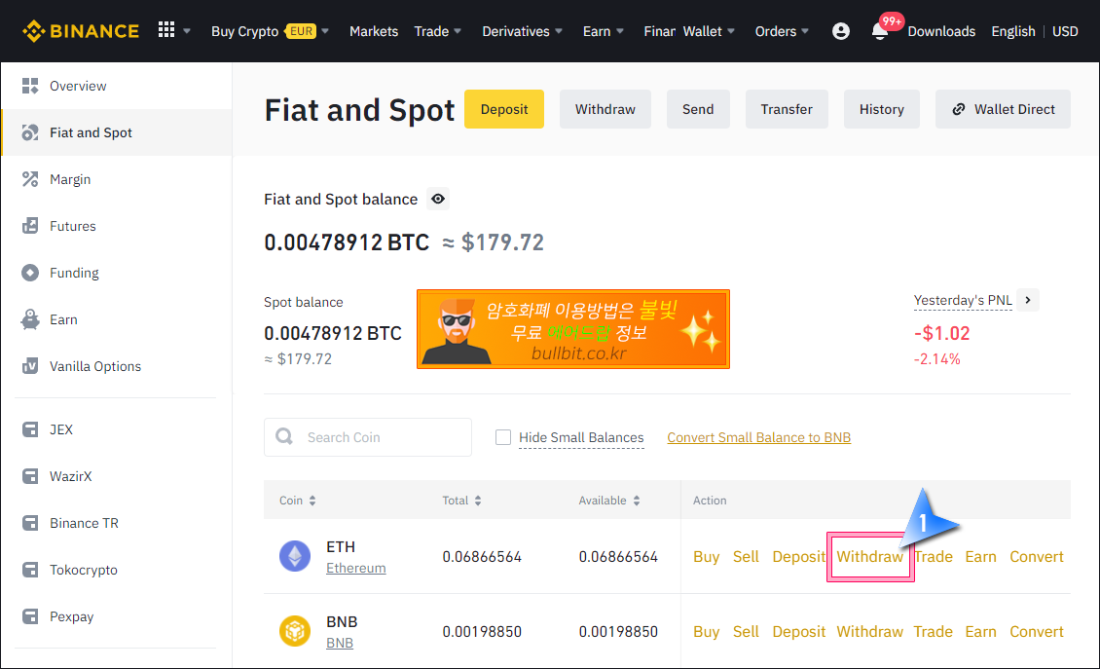Click the Transfer button
1100x669 pixels.
click(787, 109)
